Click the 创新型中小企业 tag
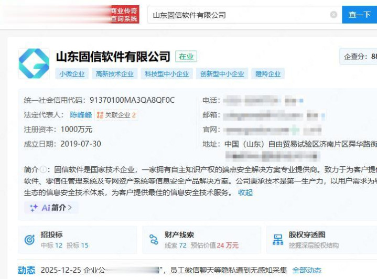This screenshot has width=377, height=279. point(222,73)
